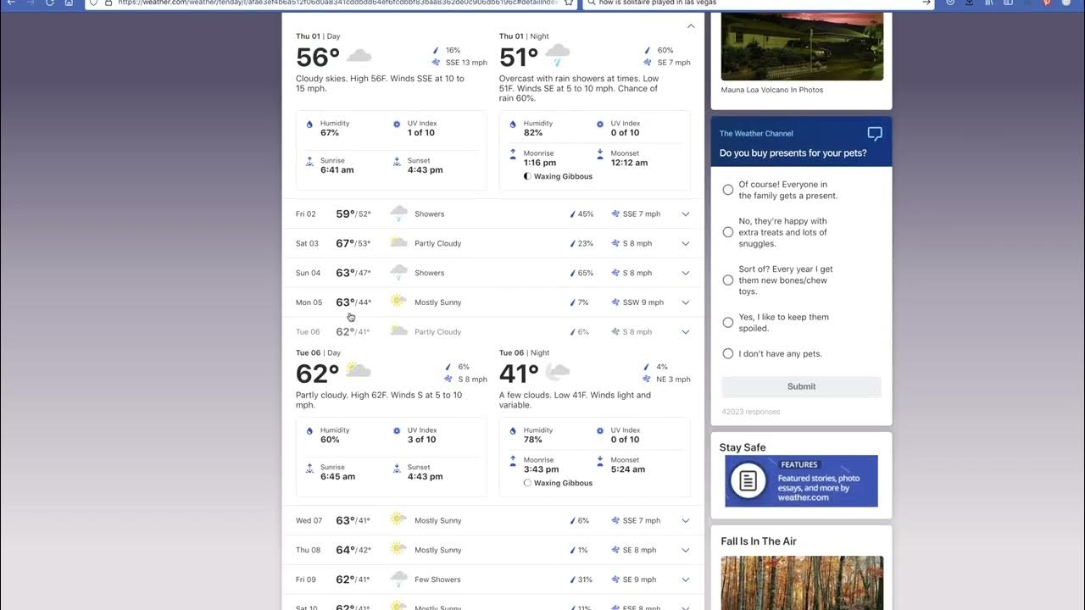Click the raindrop icon next to 16%
The width and height of the screenshot is (1085, 610).
pyautogui.click(x=437, y=51)
